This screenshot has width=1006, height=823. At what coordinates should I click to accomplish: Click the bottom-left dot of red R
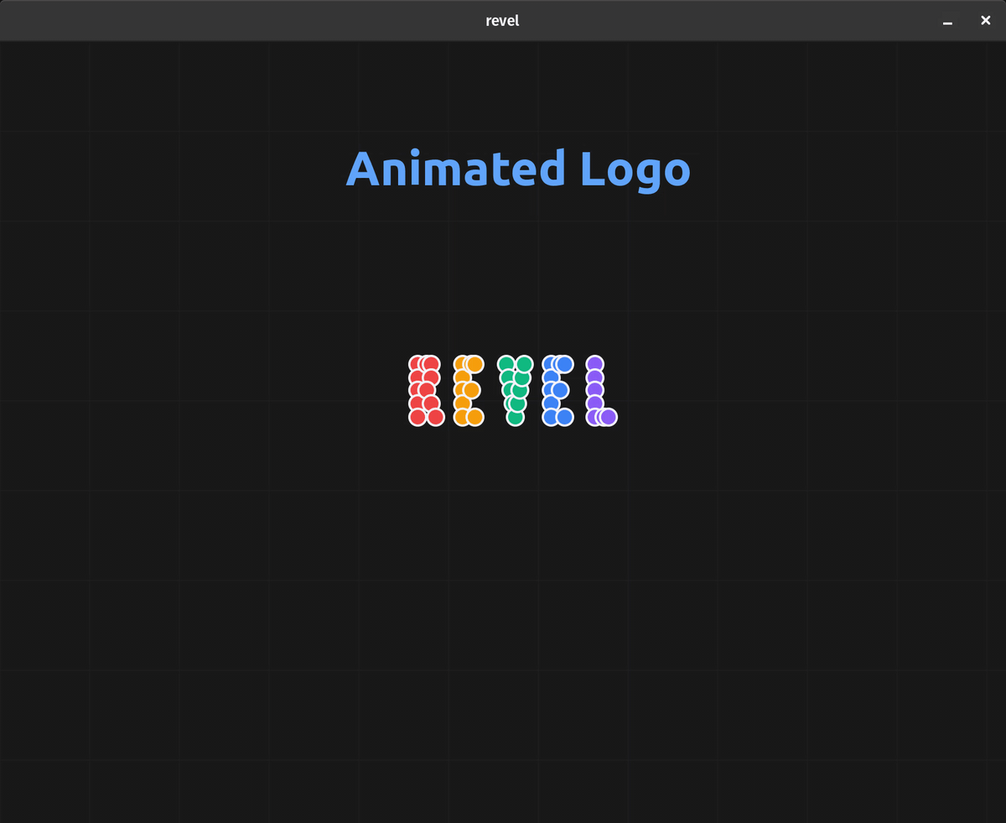(x=417, y=417)
